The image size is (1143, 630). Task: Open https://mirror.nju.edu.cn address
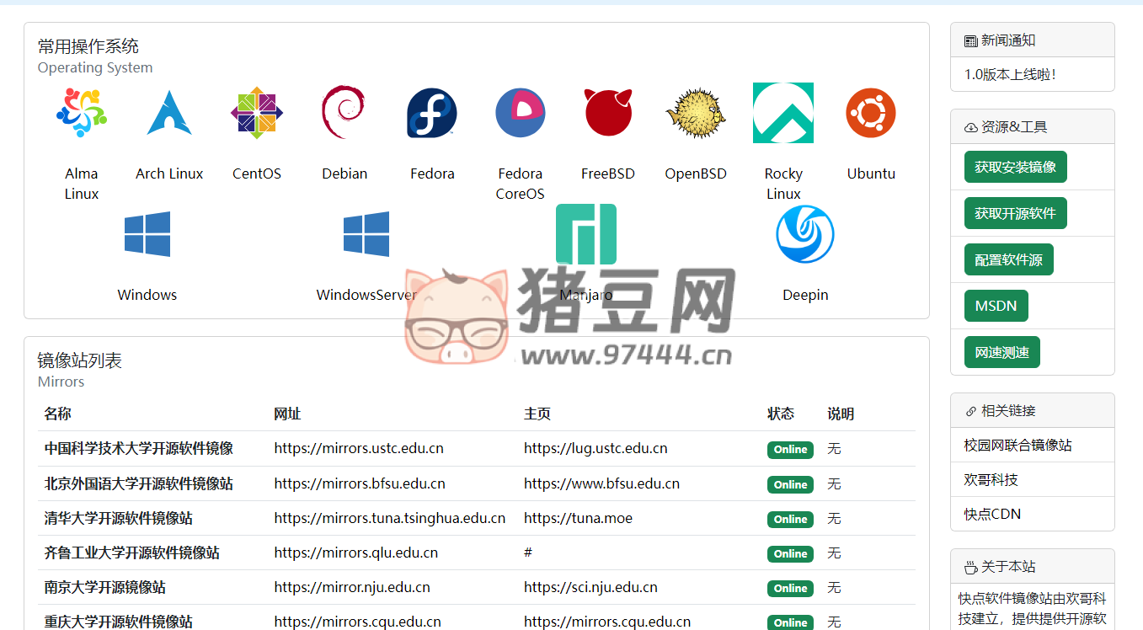click(352, 587)
